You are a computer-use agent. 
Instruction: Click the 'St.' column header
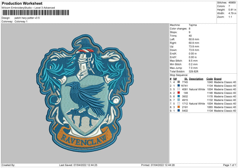tap(186, 79)
